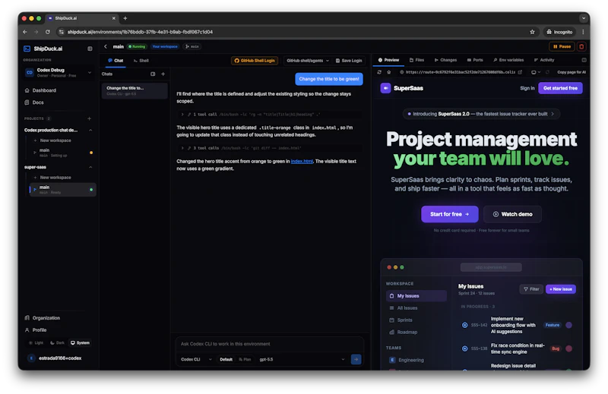Open the browser three-dot menu
This screenshot has height=394, width=608.
coord(583,32)
